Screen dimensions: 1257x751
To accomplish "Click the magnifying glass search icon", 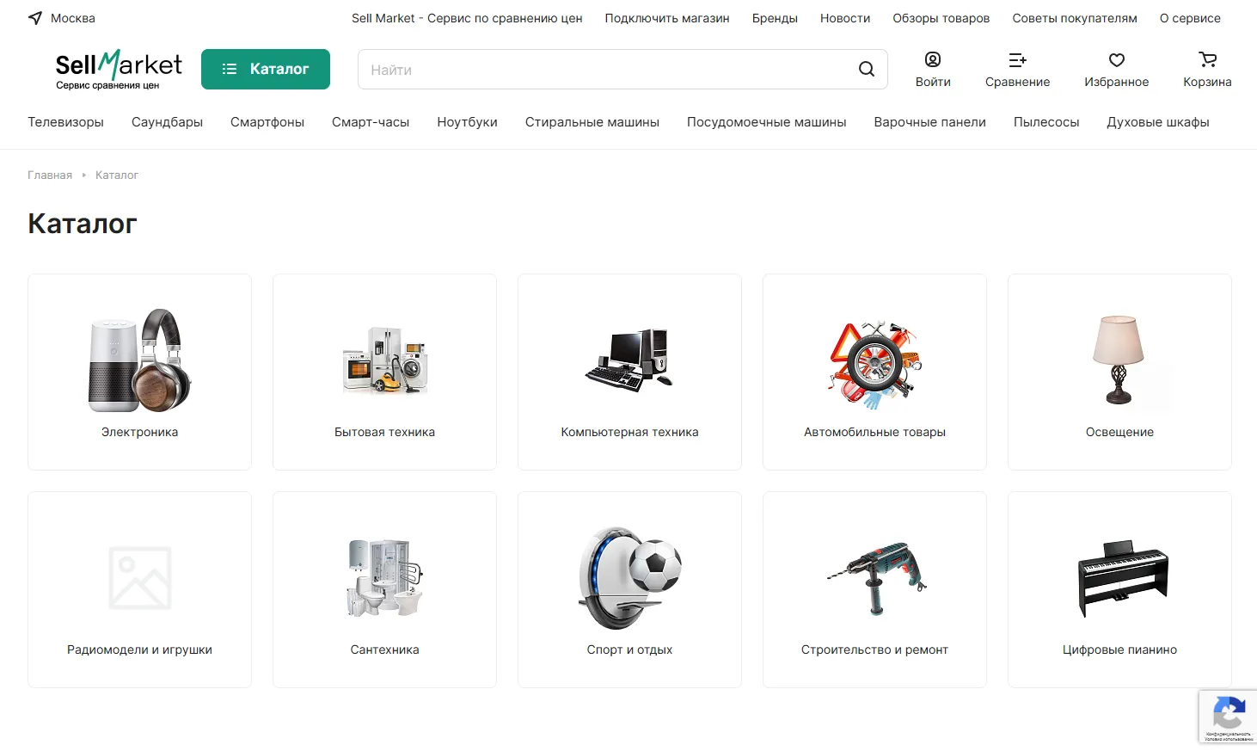I will (866, 70).
